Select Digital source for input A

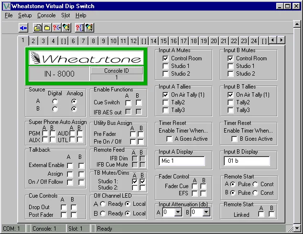click(55, 101)
